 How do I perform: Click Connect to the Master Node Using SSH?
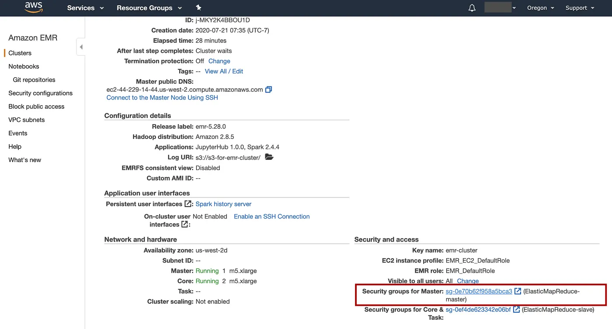(162, 97)
